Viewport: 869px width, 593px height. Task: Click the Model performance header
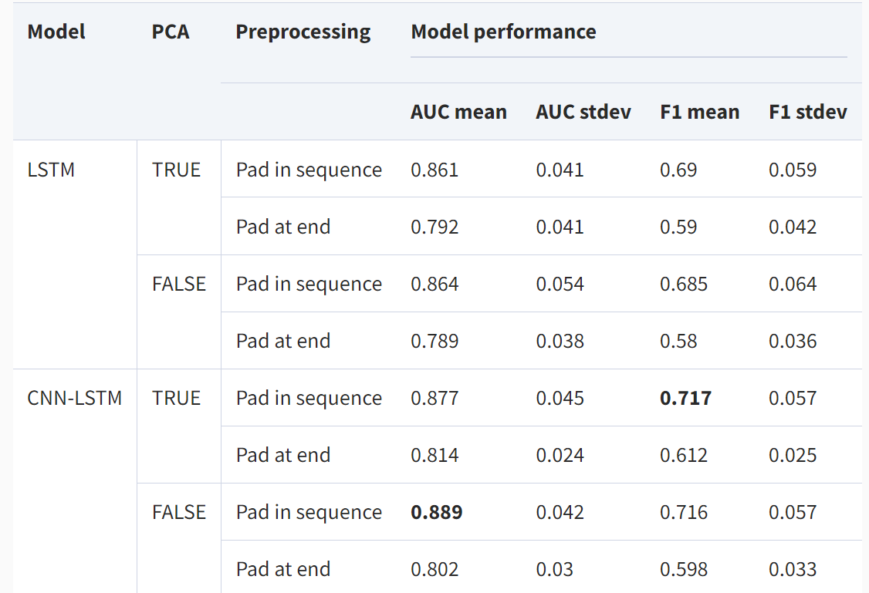click(x=503, y=32)
